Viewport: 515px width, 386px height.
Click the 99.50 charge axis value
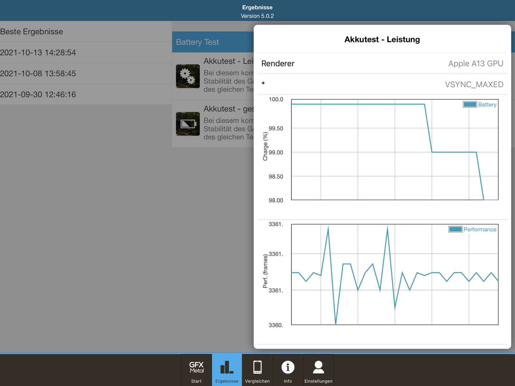[x=276, y=128]
